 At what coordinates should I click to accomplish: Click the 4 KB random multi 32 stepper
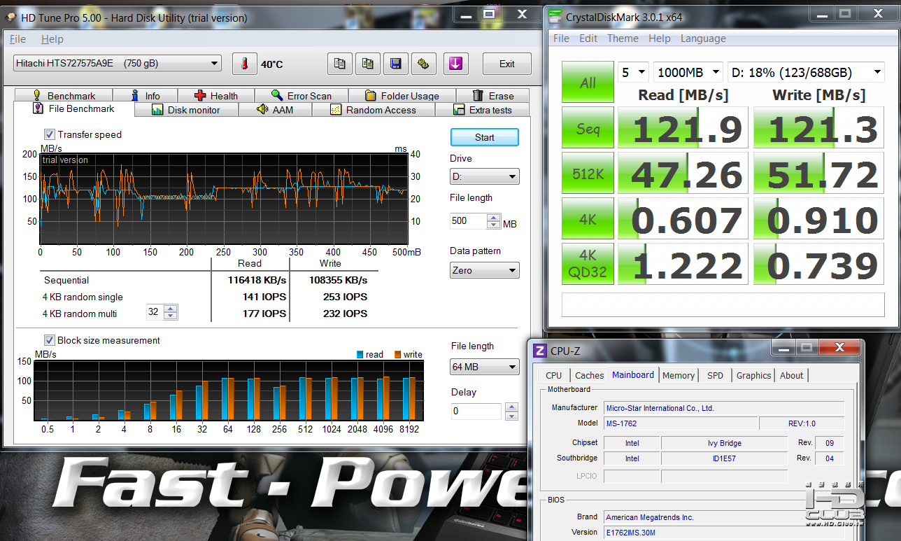(171, 313)
